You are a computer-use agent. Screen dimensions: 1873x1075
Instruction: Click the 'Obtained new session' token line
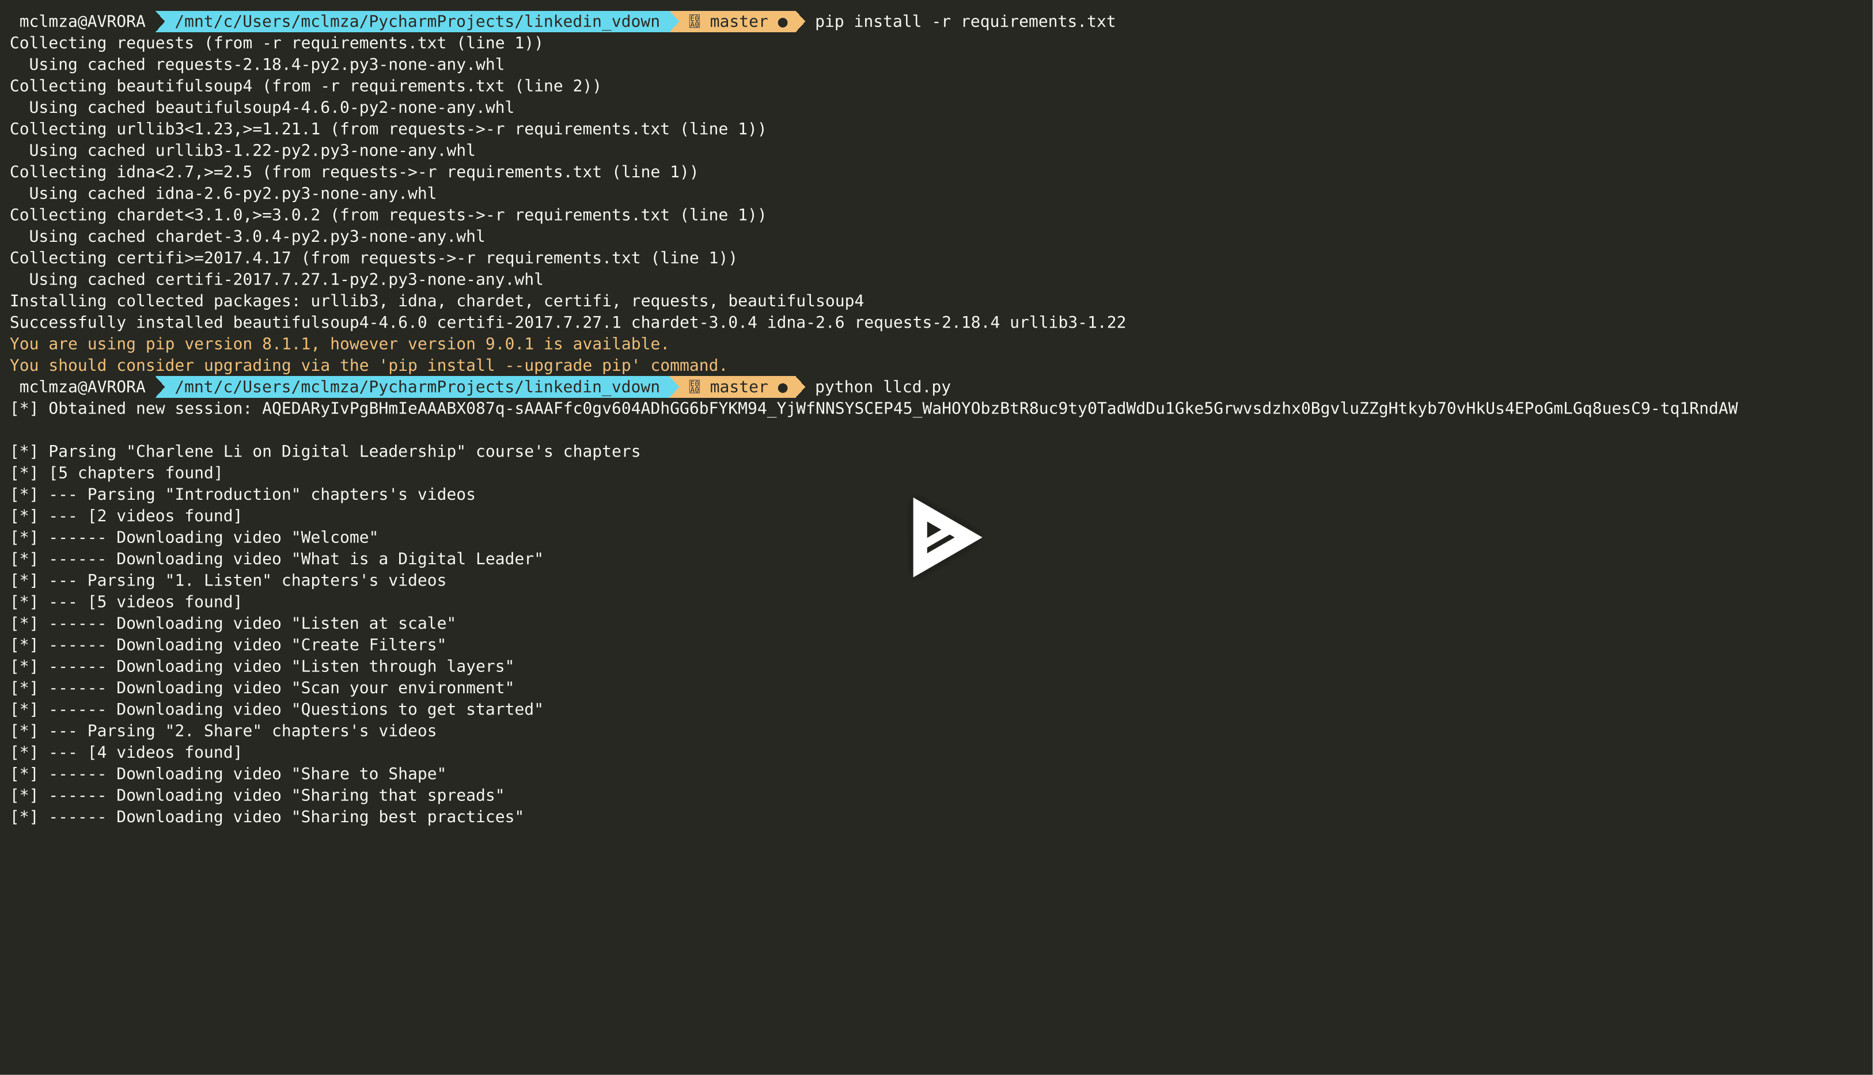point(874,408)
